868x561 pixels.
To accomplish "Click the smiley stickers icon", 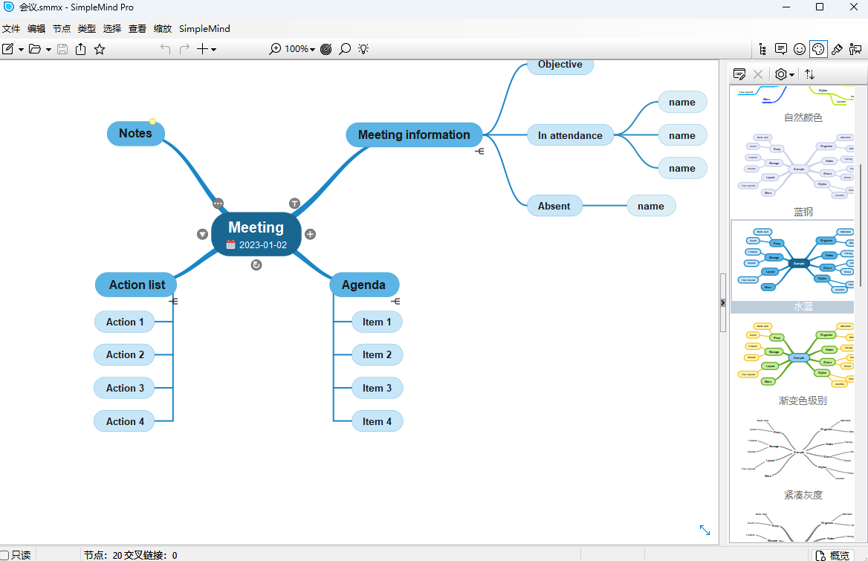I will pos(800,49).
